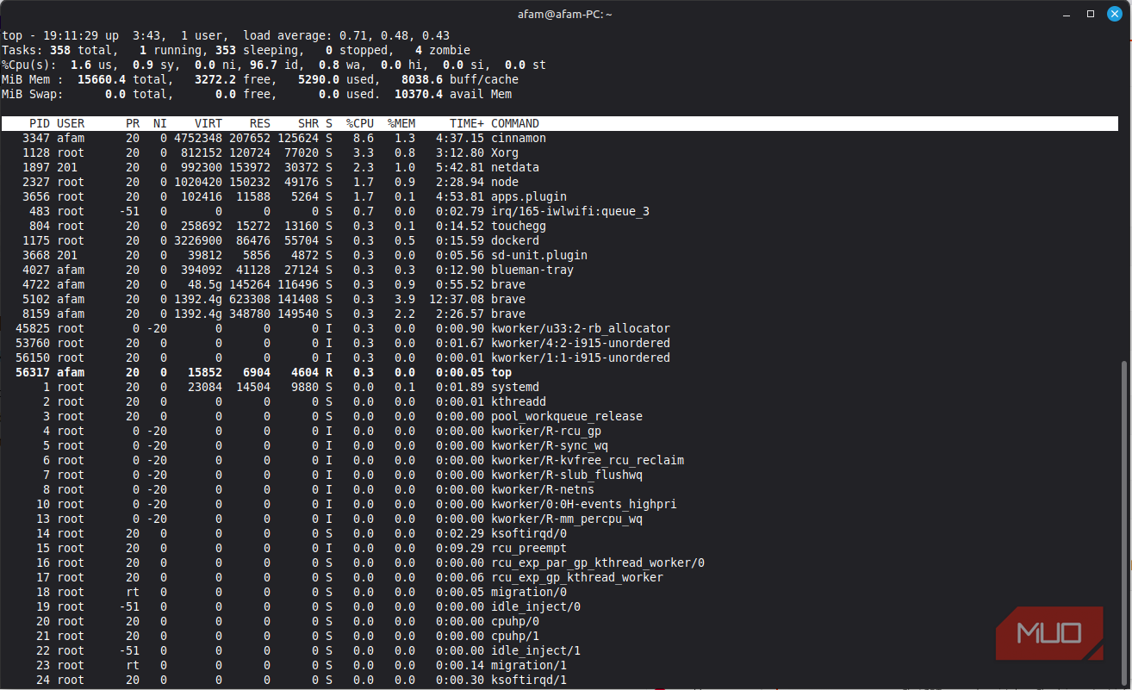The height and width of the screenshot is (690, 1132).
Task: Click the VIRT column header
Action: tap(208, 123)
